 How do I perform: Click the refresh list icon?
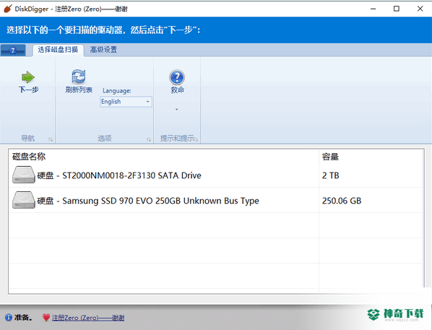point(79,77)
